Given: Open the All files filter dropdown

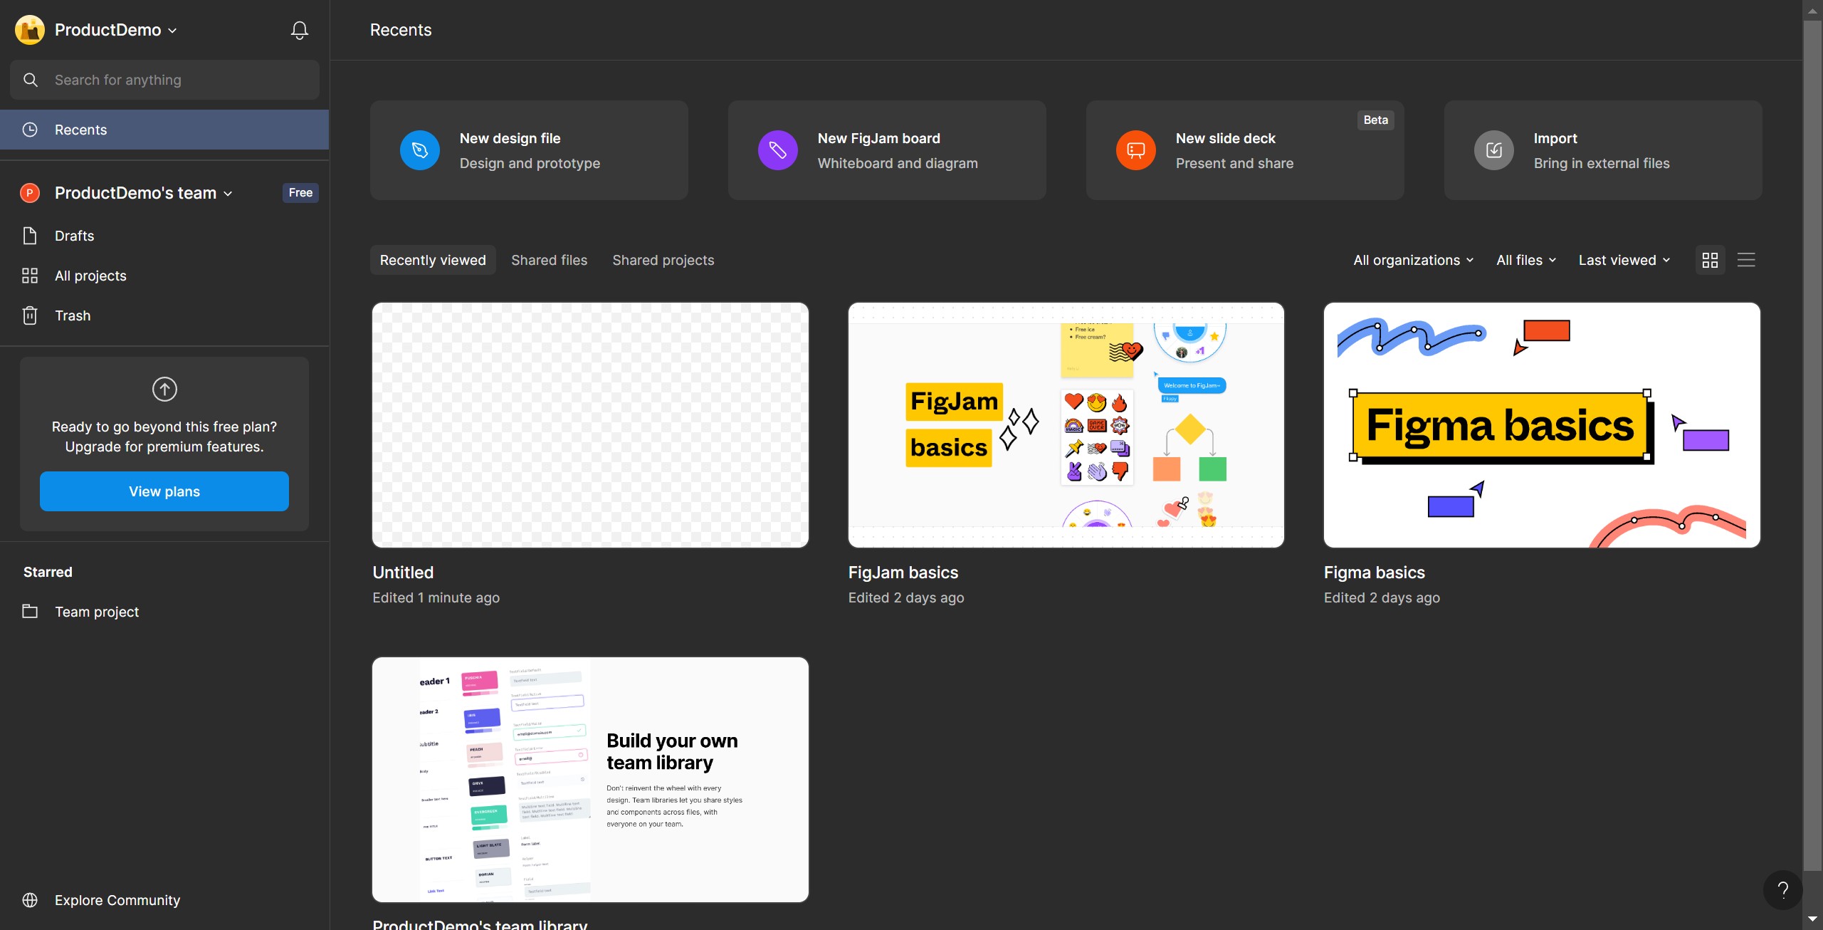Looking at the screenshot, I should (1526, 261).
